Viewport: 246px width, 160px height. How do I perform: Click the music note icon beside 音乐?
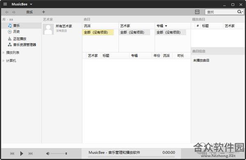(10, 25)
